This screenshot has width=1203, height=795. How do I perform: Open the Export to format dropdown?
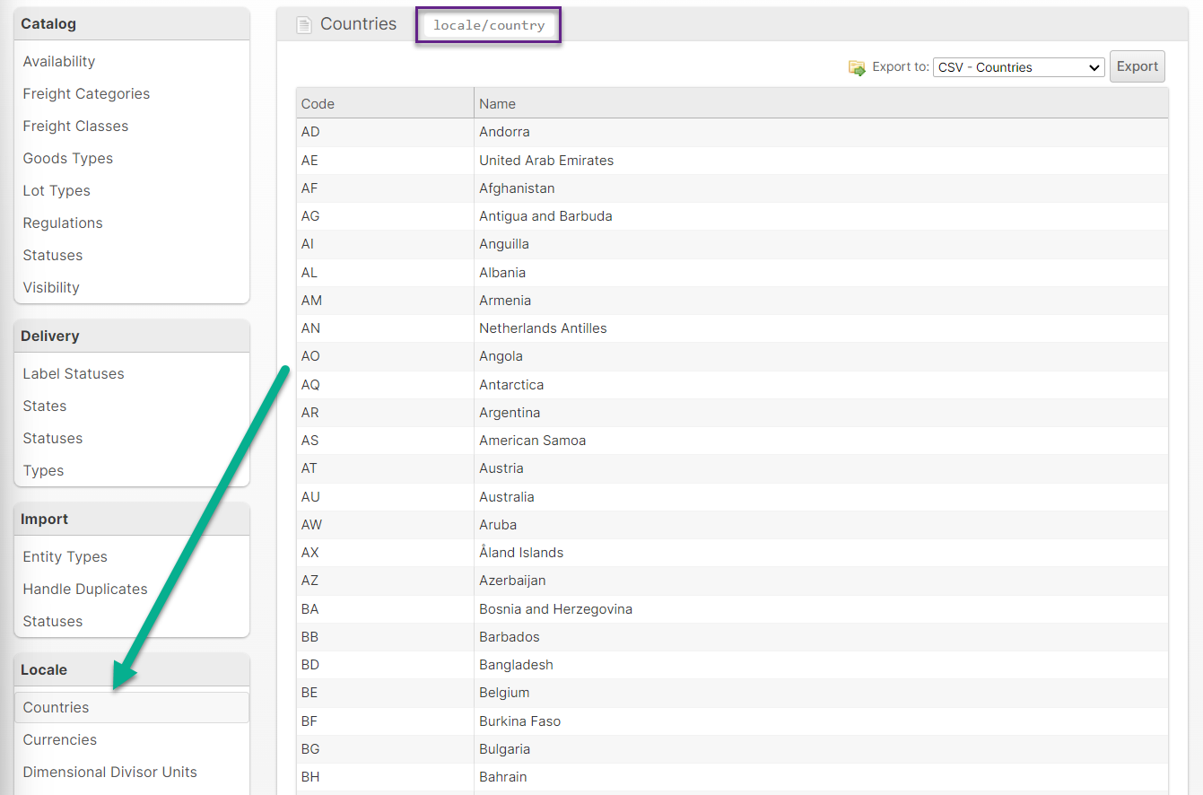click(1018, 67)
